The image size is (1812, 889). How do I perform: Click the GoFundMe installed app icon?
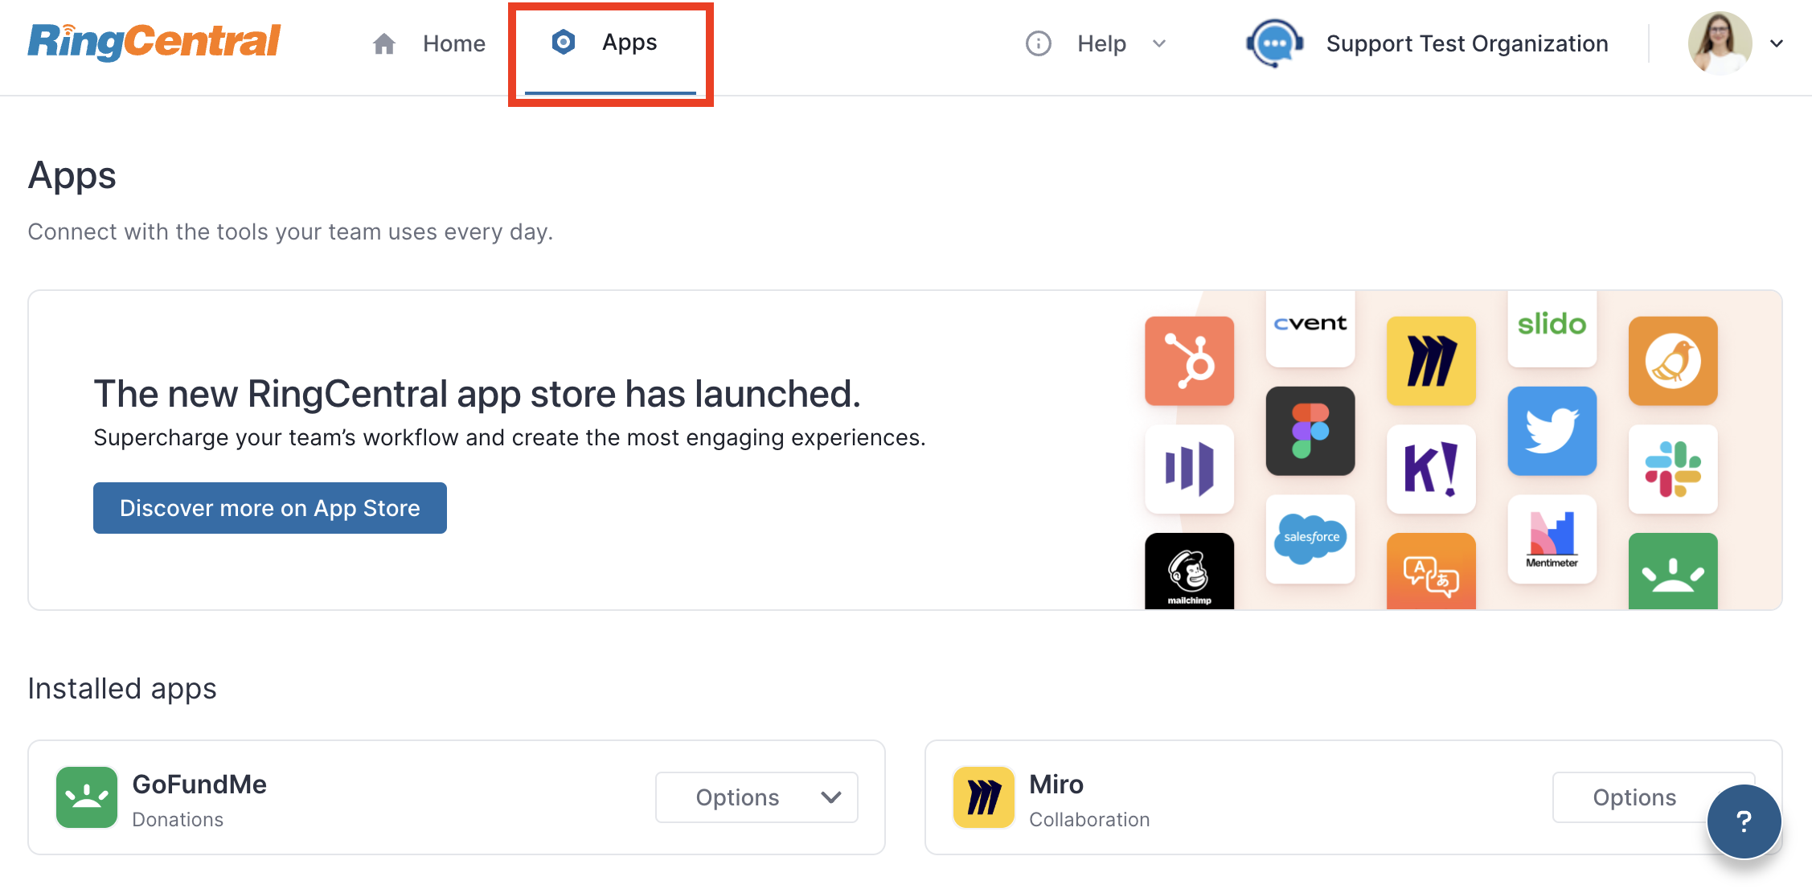coord(87,797)
